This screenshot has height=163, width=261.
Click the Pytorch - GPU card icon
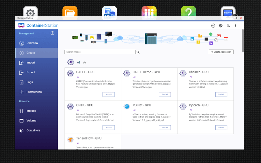pos(183,107)
